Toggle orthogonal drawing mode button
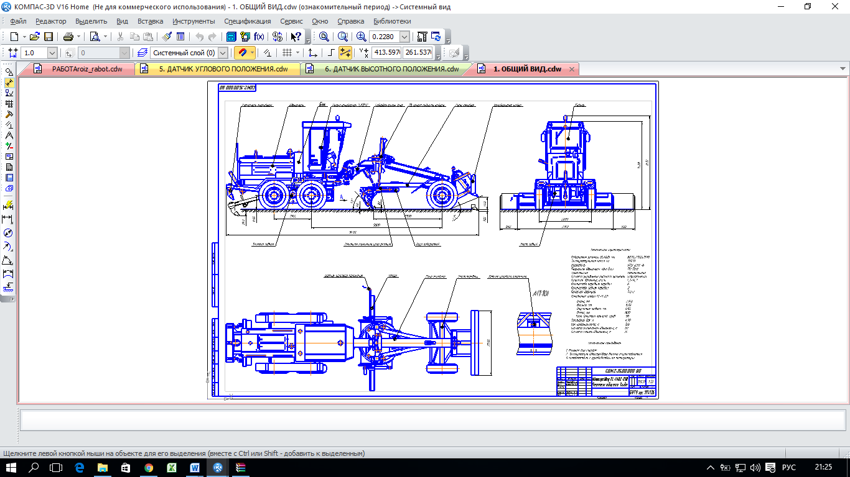The width and height of the screenshot is (850, 477). (331, 53)
